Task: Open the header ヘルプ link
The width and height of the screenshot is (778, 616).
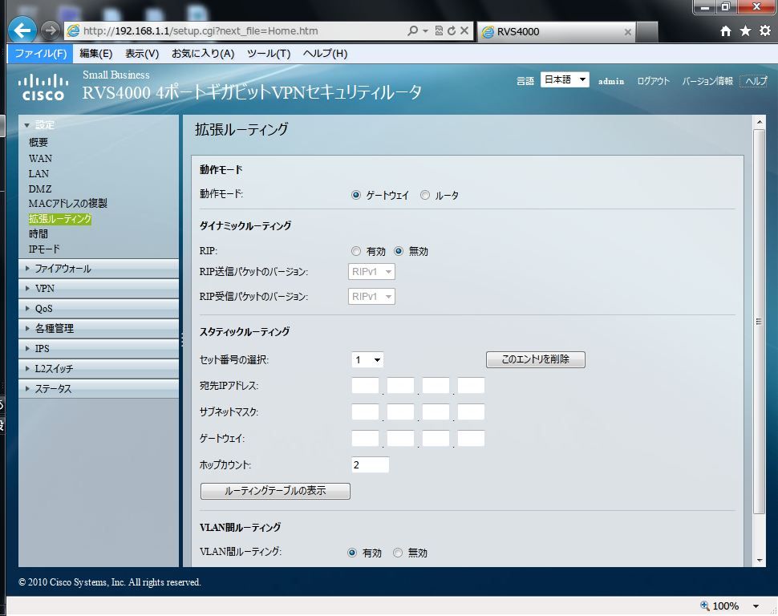Action: (x=756, y=81)
